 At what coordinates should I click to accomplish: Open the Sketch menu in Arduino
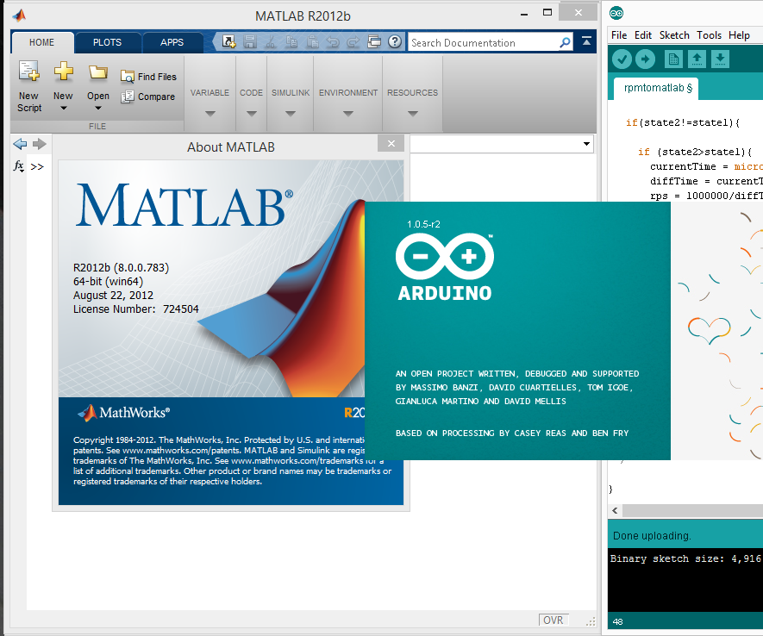[x=675, y=35]
